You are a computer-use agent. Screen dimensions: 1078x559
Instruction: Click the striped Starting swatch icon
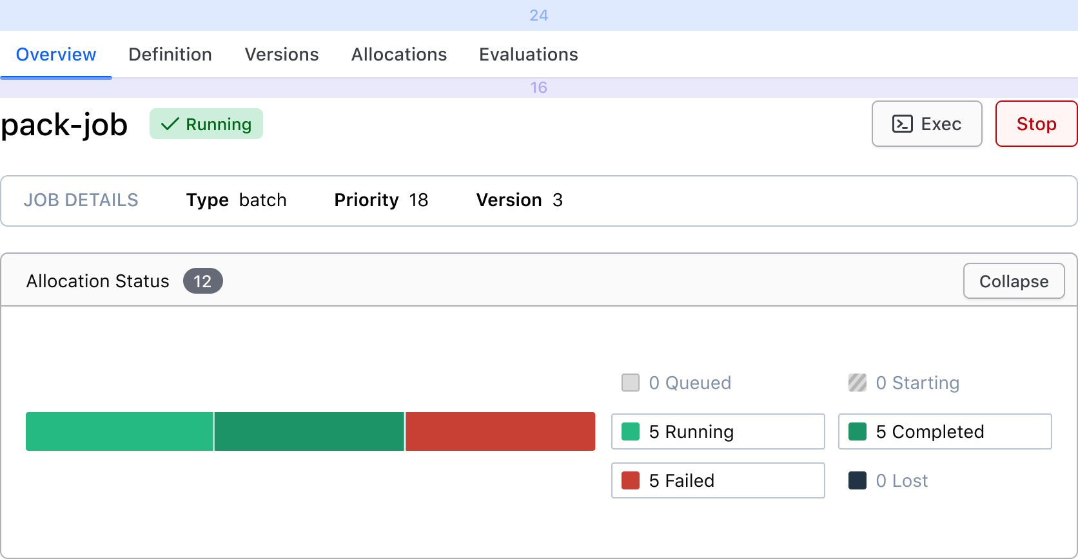[857, 383]
